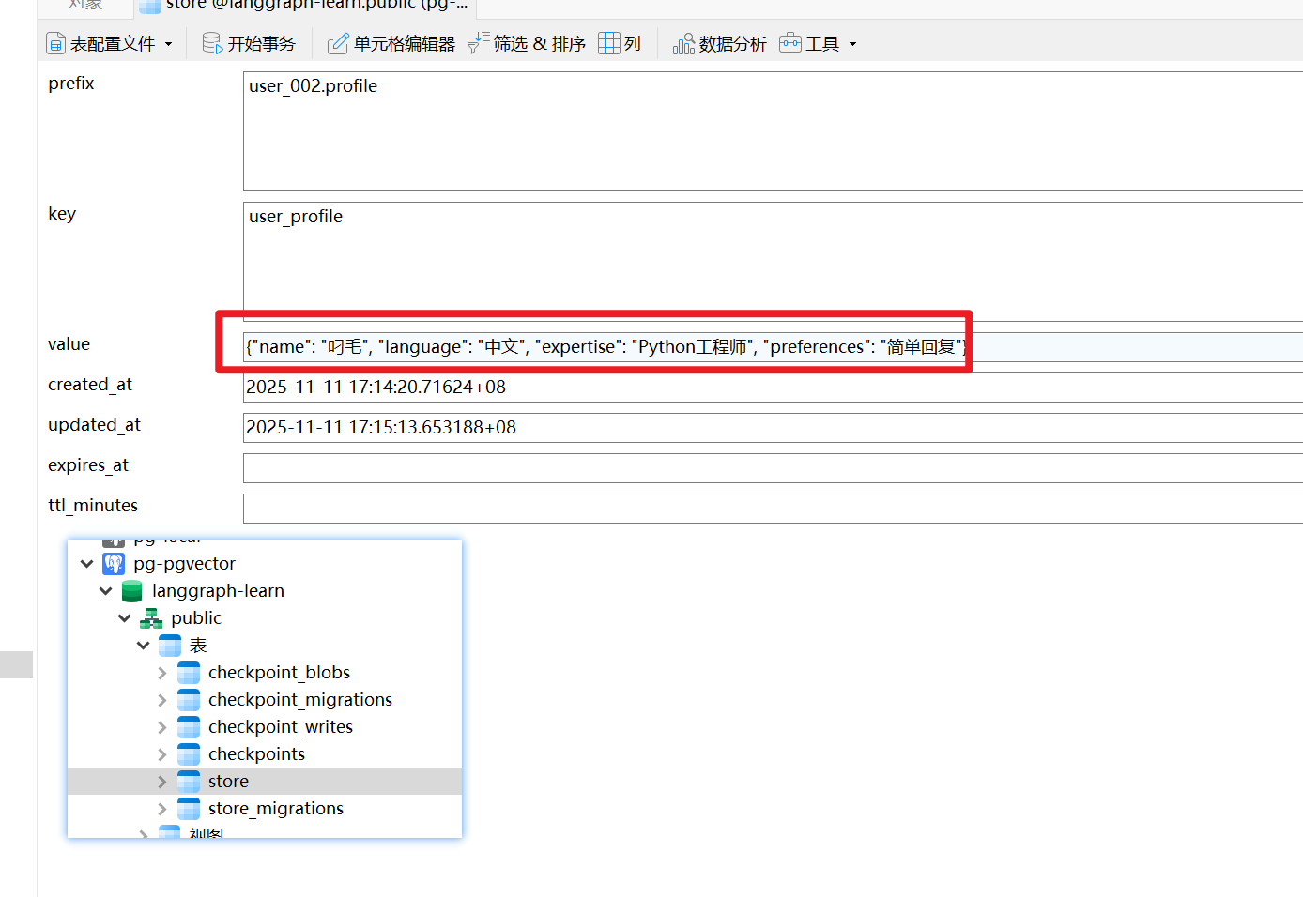Select the store table in the tree

click(228, 782)
